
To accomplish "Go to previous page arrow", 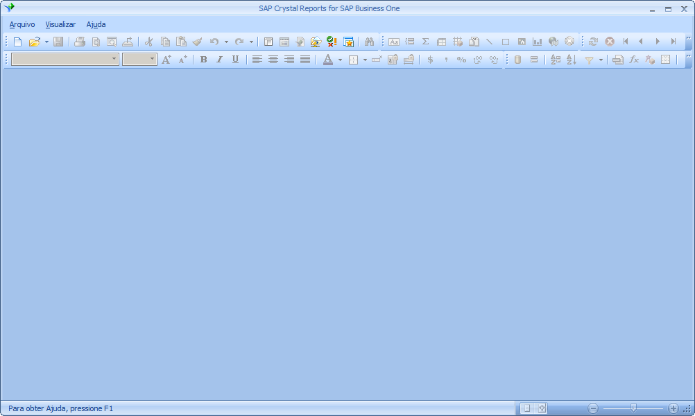I will click(x=641, y=42).
